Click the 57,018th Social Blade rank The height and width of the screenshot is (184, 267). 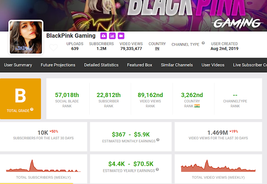coord(67,95)
